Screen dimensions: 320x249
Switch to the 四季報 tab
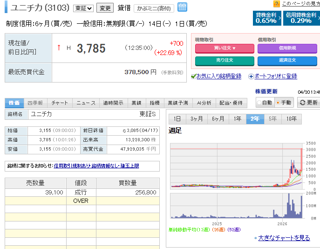point(35,103)
